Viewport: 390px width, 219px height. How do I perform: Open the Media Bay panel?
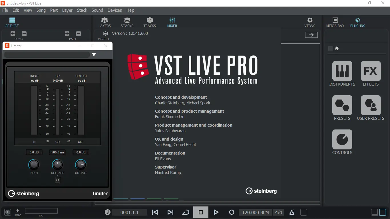coord(335,23)
